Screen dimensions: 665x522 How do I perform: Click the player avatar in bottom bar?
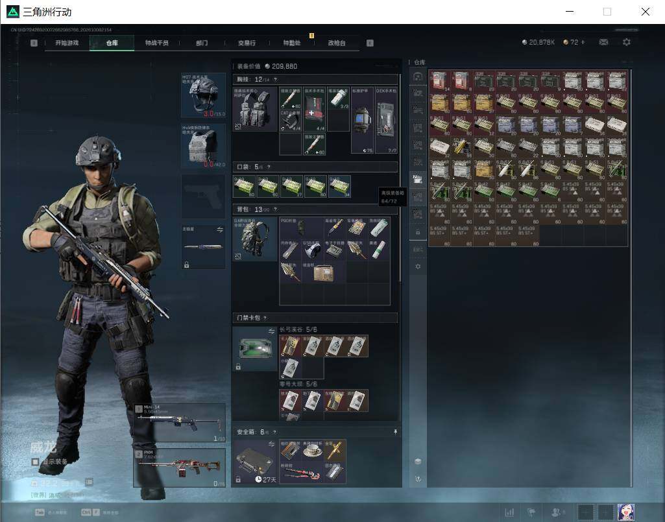(x=625, y=512)
